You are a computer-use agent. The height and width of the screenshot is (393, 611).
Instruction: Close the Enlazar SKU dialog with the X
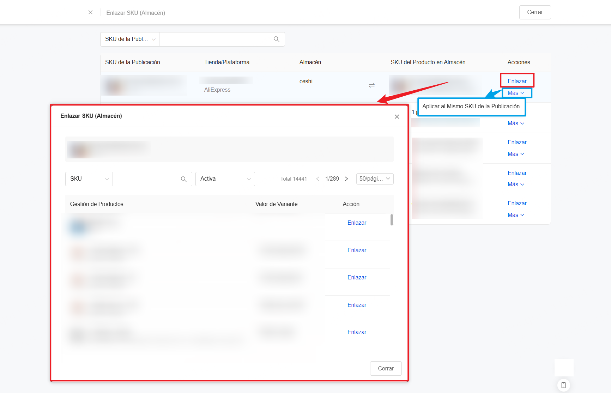click(x=397, y=117)
